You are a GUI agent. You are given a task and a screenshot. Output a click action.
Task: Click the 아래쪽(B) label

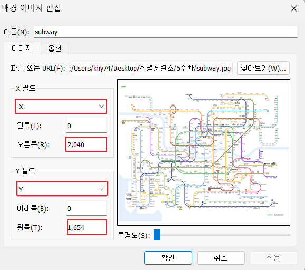point(33,208)
